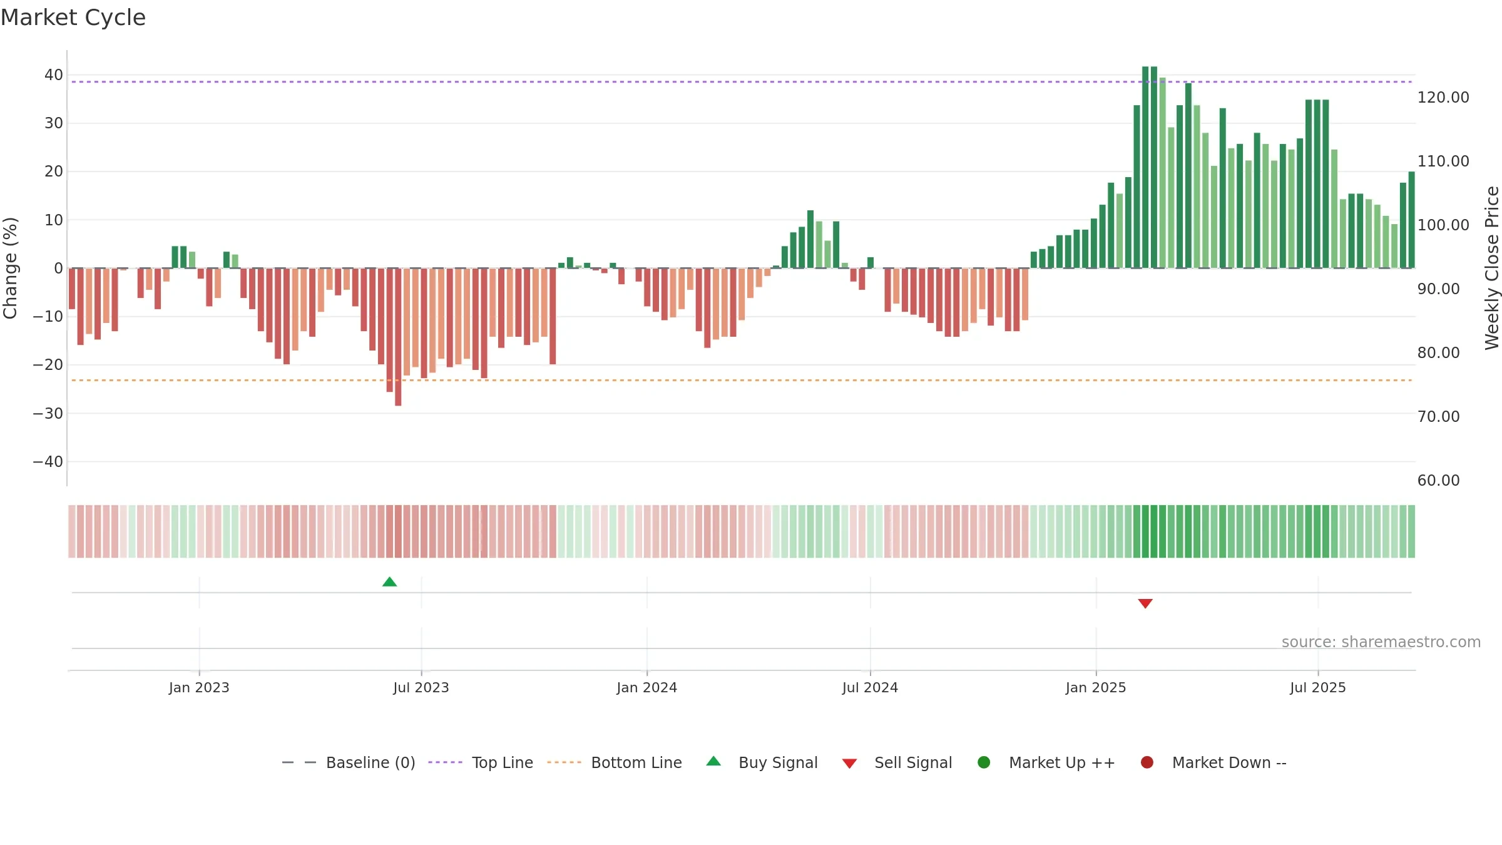Click the Market Cycle chart title

click(73, 18)
